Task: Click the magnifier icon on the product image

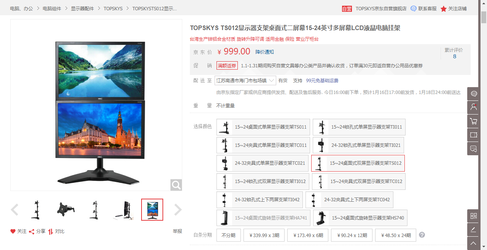Action: tap(176, 185)
